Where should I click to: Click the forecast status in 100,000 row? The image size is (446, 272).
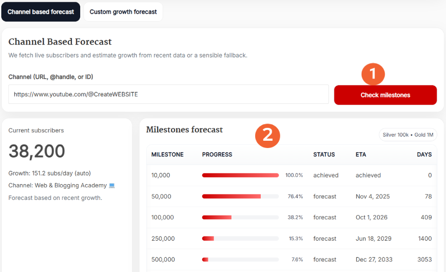tap(325, 218)
